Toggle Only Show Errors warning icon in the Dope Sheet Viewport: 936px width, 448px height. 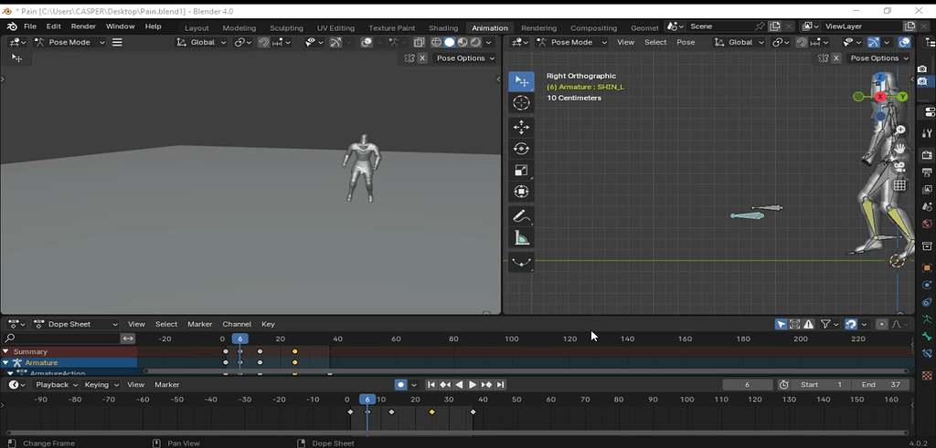tap(808, 324)
